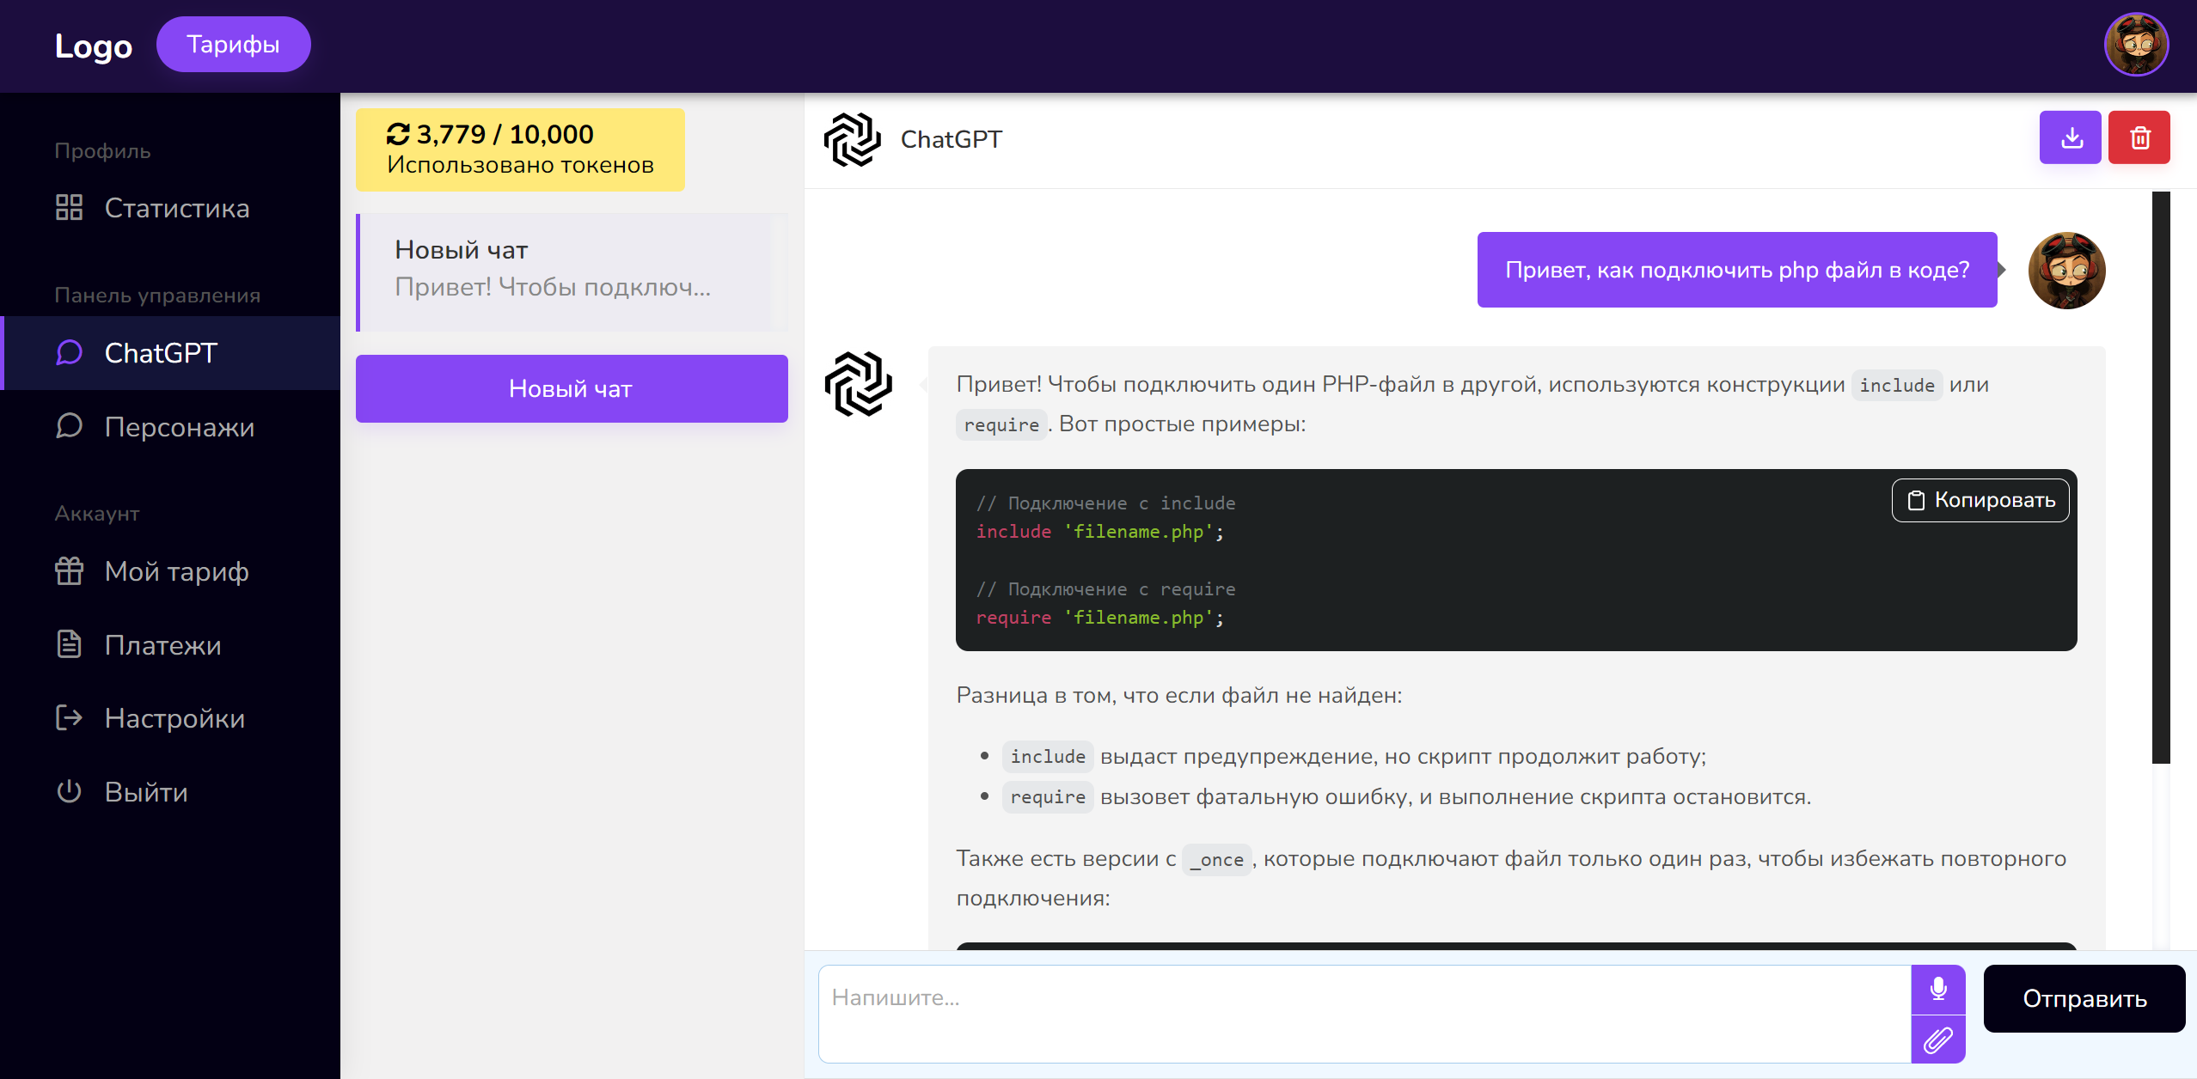Open Персонажи sidebar item
This screenshot has height=1079, width=2197.
point(179,427)
